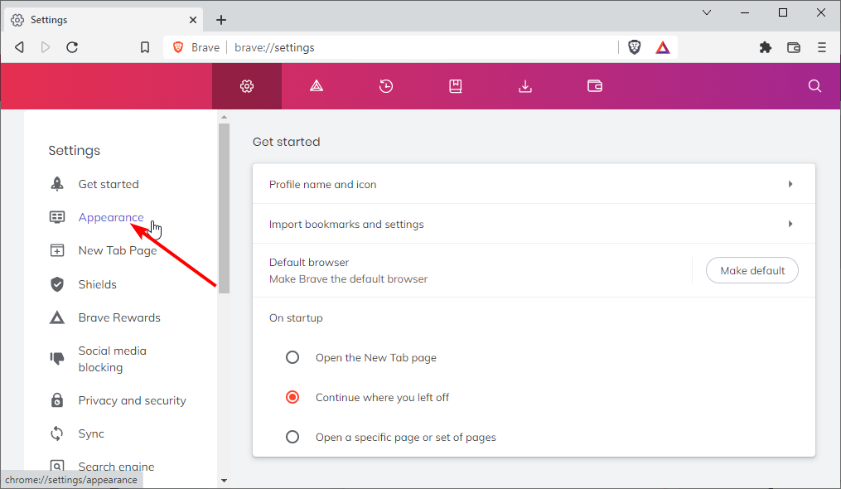Open Shields settings in the sidebar
This screenshot has width=841, height=489.
(97, 284)
